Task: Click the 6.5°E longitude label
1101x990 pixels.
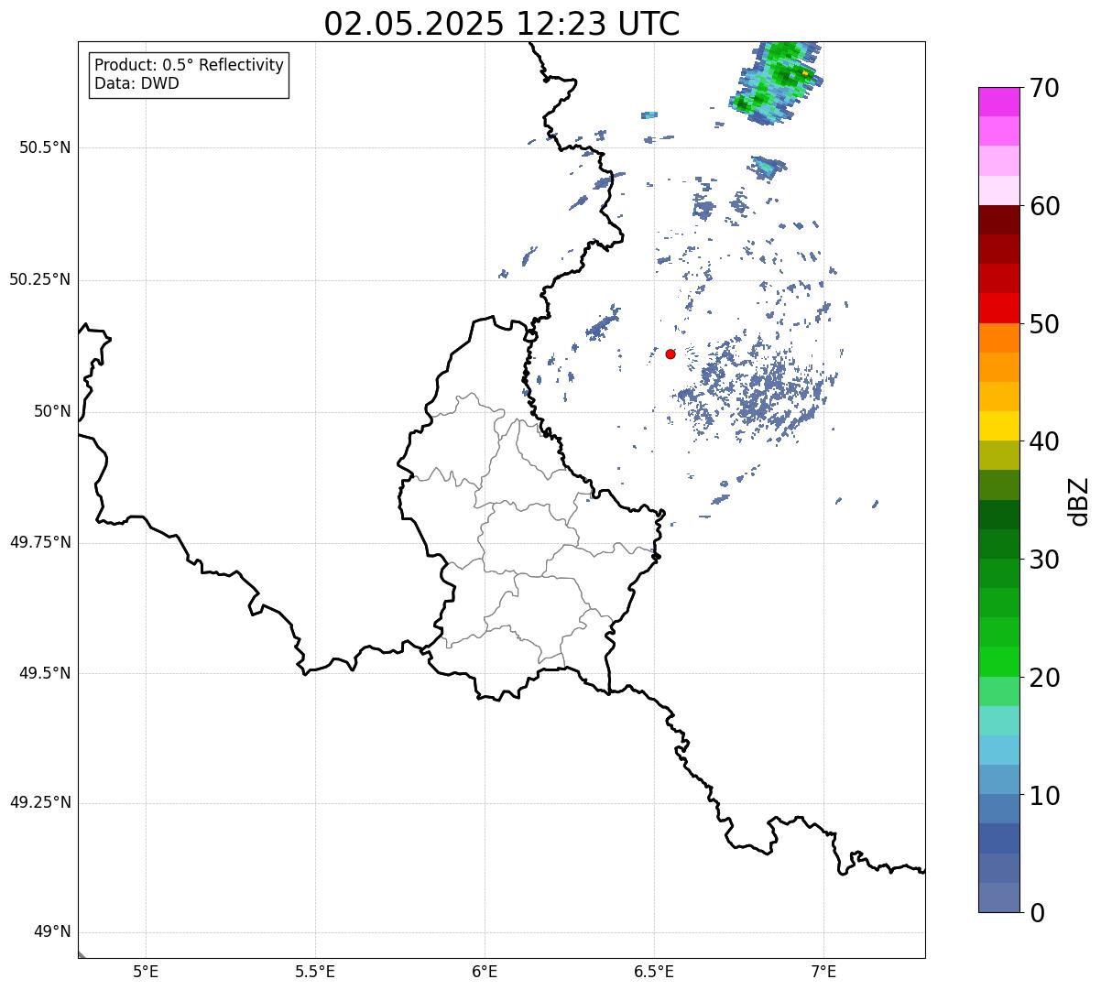Action: (x=654, y=972)
